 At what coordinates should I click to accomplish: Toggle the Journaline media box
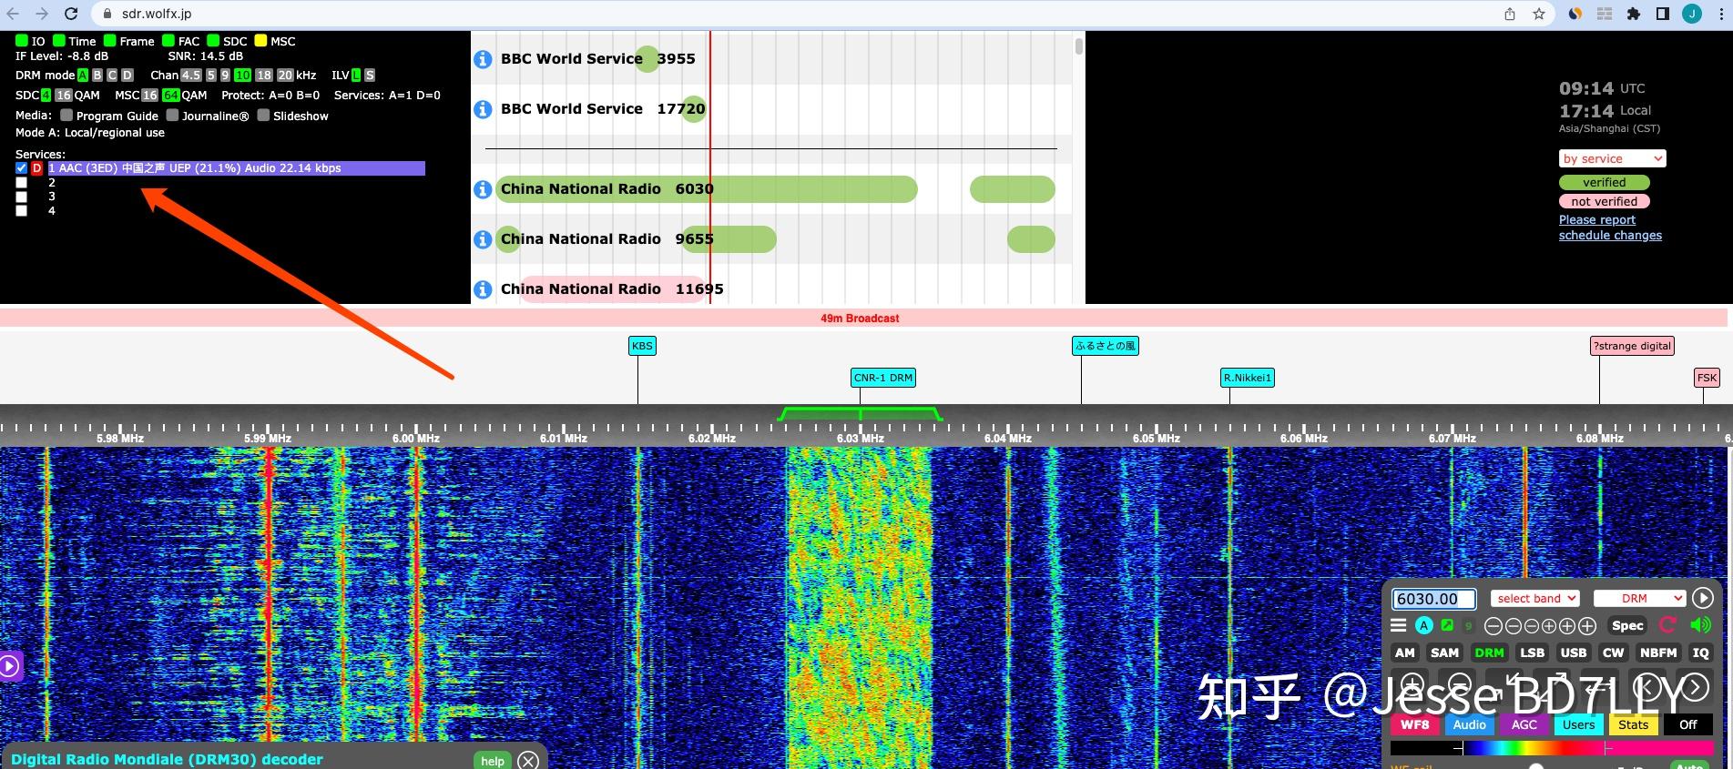(172, 116)
